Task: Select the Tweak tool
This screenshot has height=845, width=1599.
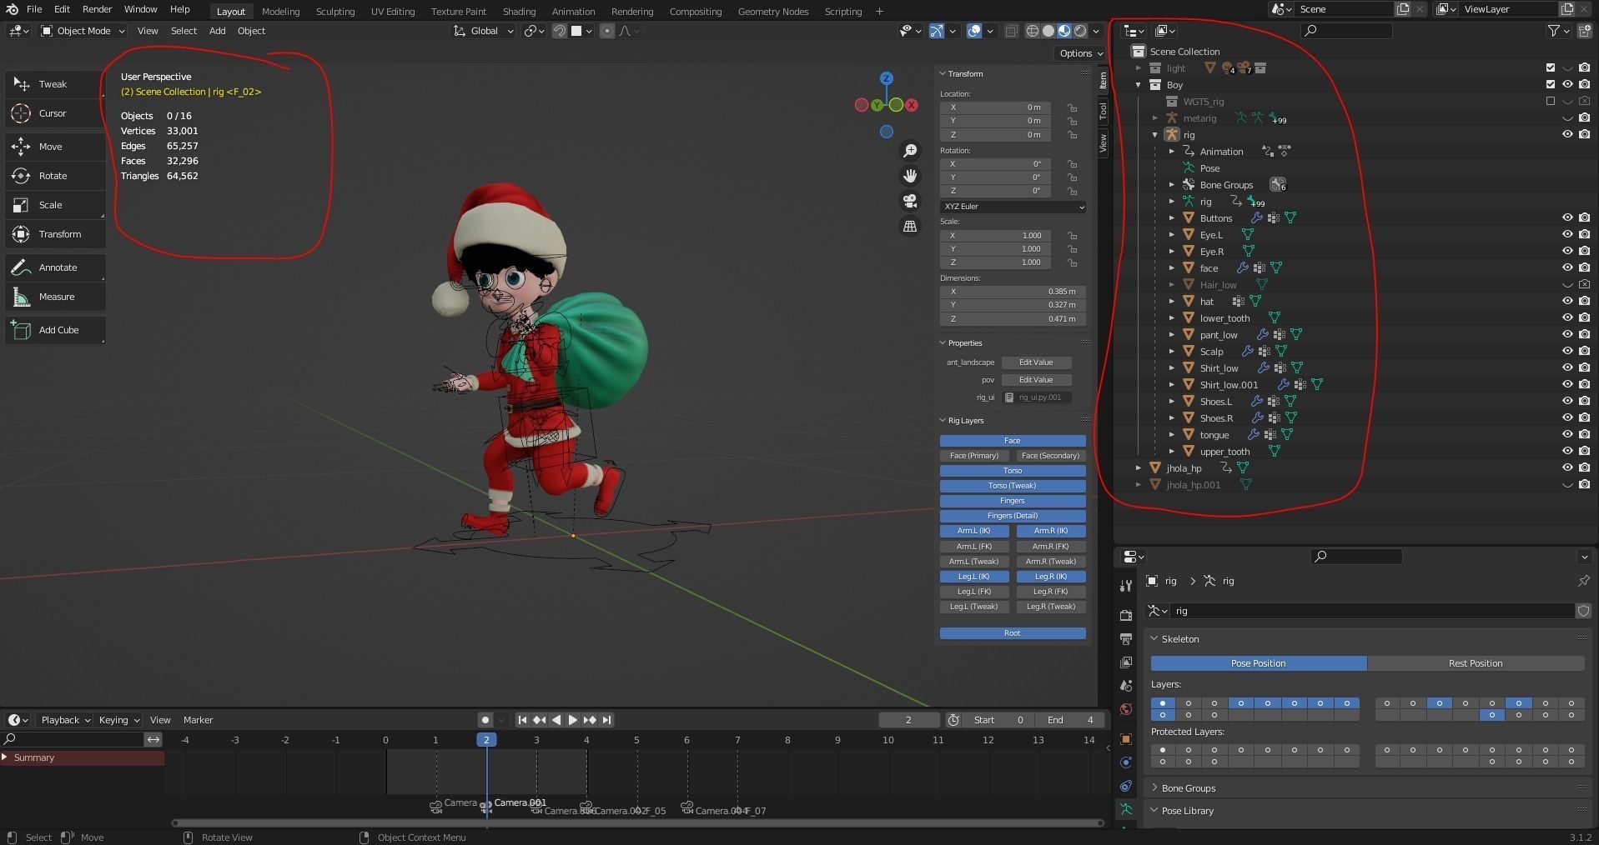Action: 55,84
